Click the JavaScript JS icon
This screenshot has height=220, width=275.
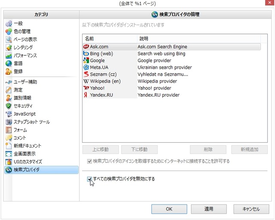(9, 114)
